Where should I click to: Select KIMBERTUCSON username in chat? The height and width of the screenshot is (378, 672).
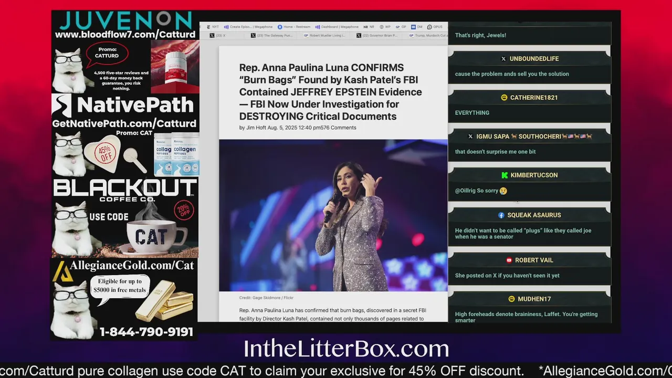point(534,175)
